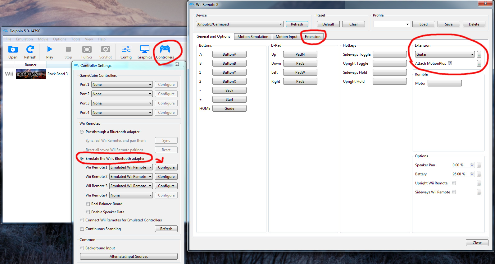Click the Save profile button

[x=448, y=24]
